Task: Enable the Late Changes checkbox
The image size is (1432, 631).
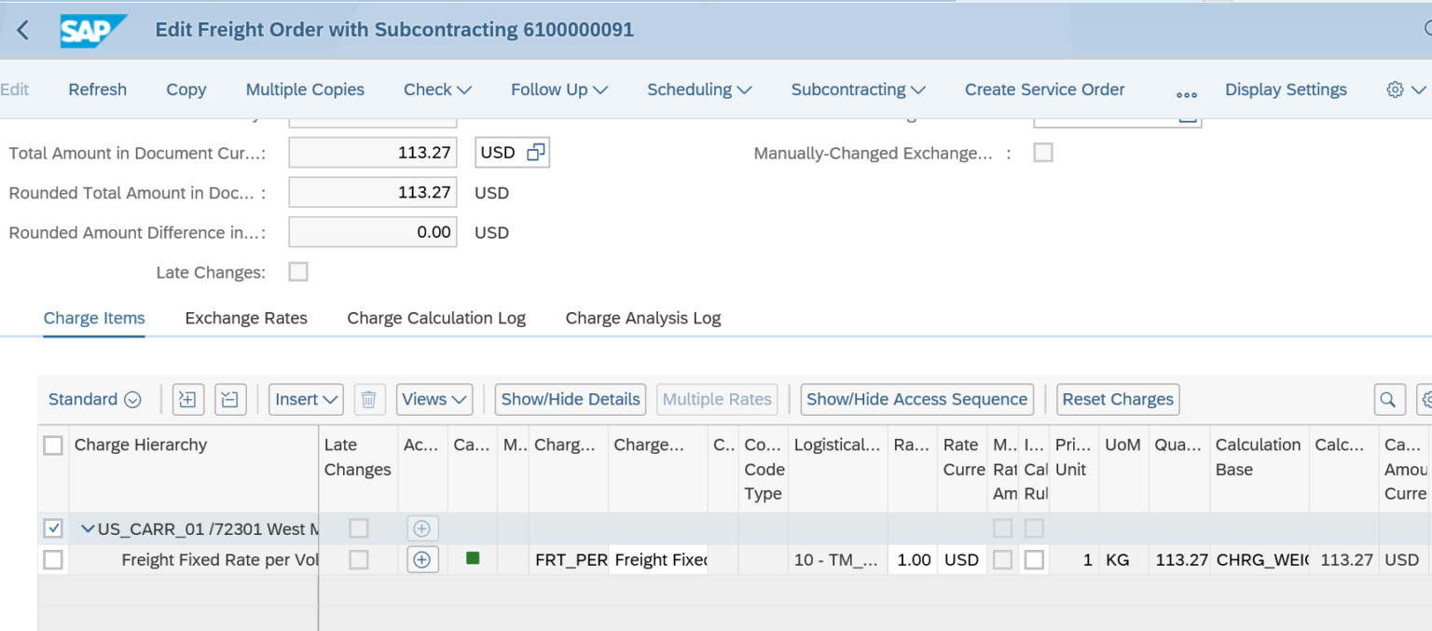Action: [x=296, y=271]
